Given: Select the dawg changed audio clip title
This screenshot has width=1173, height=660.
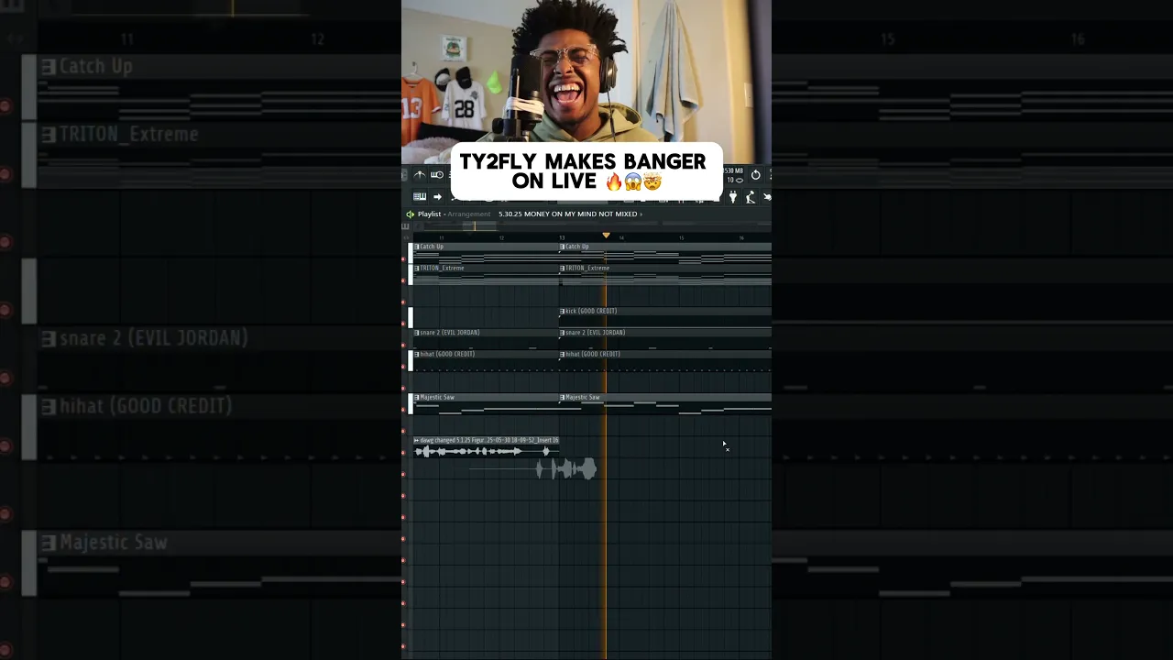Looking at the screenshot, I should click(489, 440).
